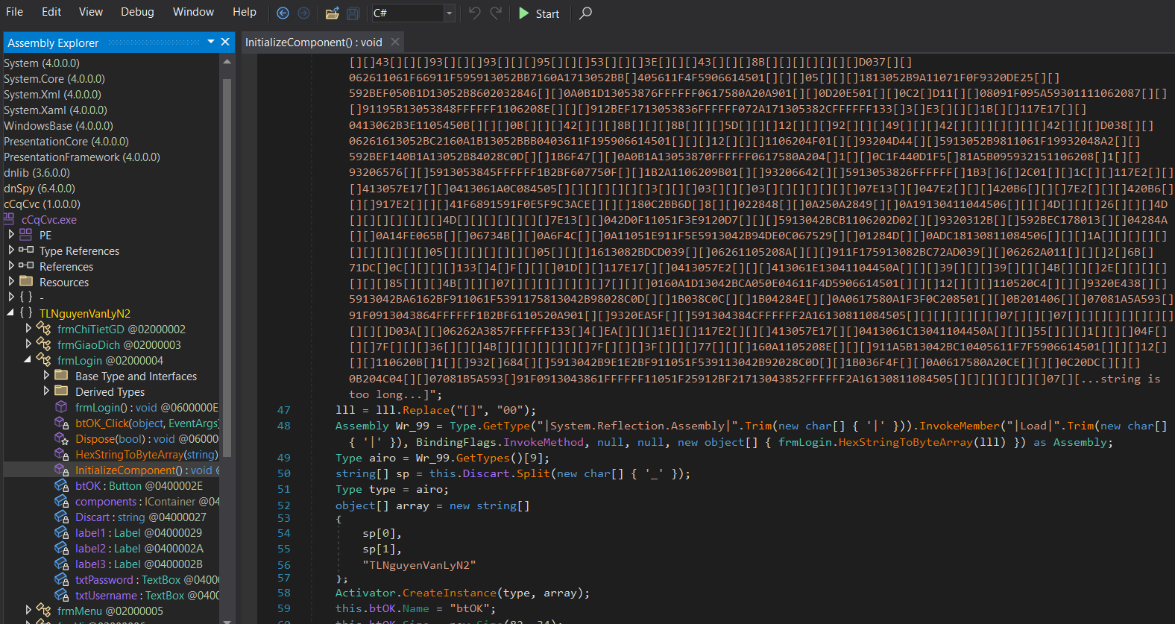The width and height of the screenshot is (1175, 624).
Task: Click the txtPassword field icon
Action: [x=62, y=579]
